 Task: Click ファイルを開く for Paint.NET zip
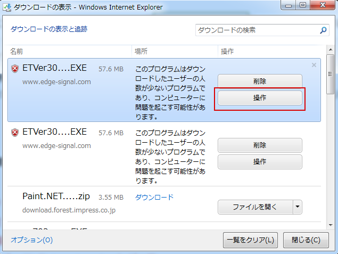[x=255, y=207]
